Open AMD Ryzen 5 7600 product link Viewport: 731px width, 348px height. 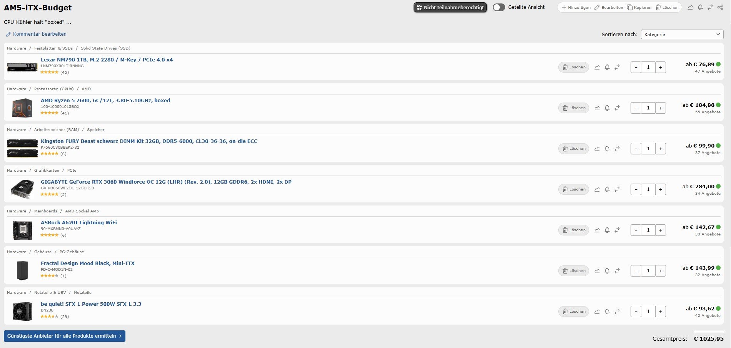pyautogui.click(x=105, y=100)
